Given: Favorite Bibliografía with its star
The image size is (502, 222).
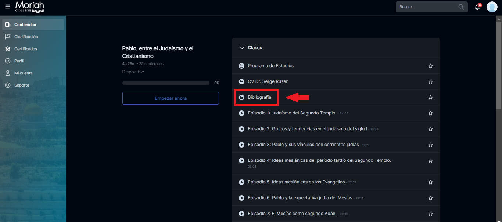Looking at the screenshot, I should 430,98.
